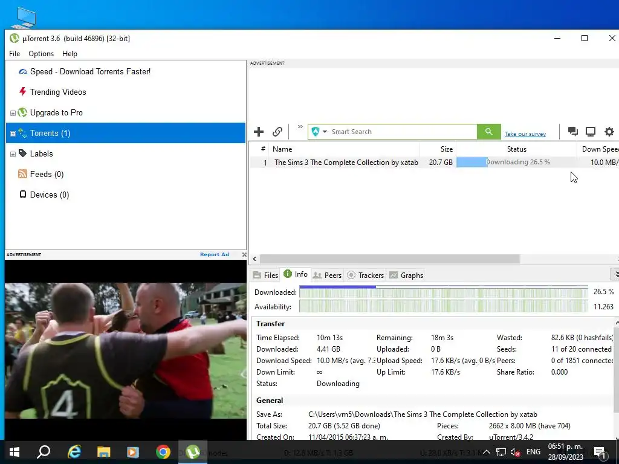Viewport: 619px width, 464px height.
Task: Switch to the Files tab
Action: click(265, 275)
